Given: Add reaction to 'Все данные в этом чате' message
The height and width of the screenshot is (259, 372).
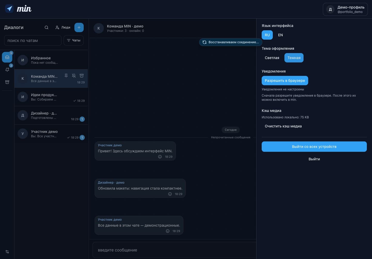Looking at the screenshot, I should click(168, 231).
